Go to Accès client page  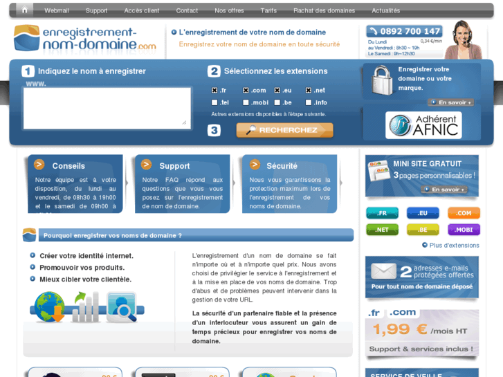click(x=141, y=10)
